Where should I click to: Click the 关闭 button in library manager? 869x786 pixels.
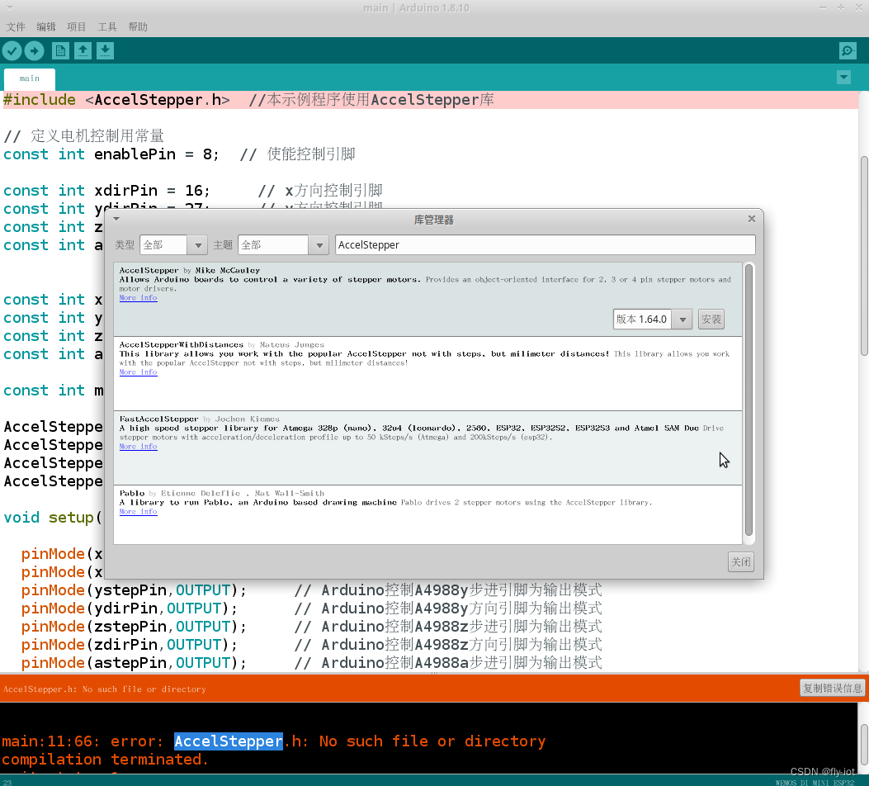740,562
